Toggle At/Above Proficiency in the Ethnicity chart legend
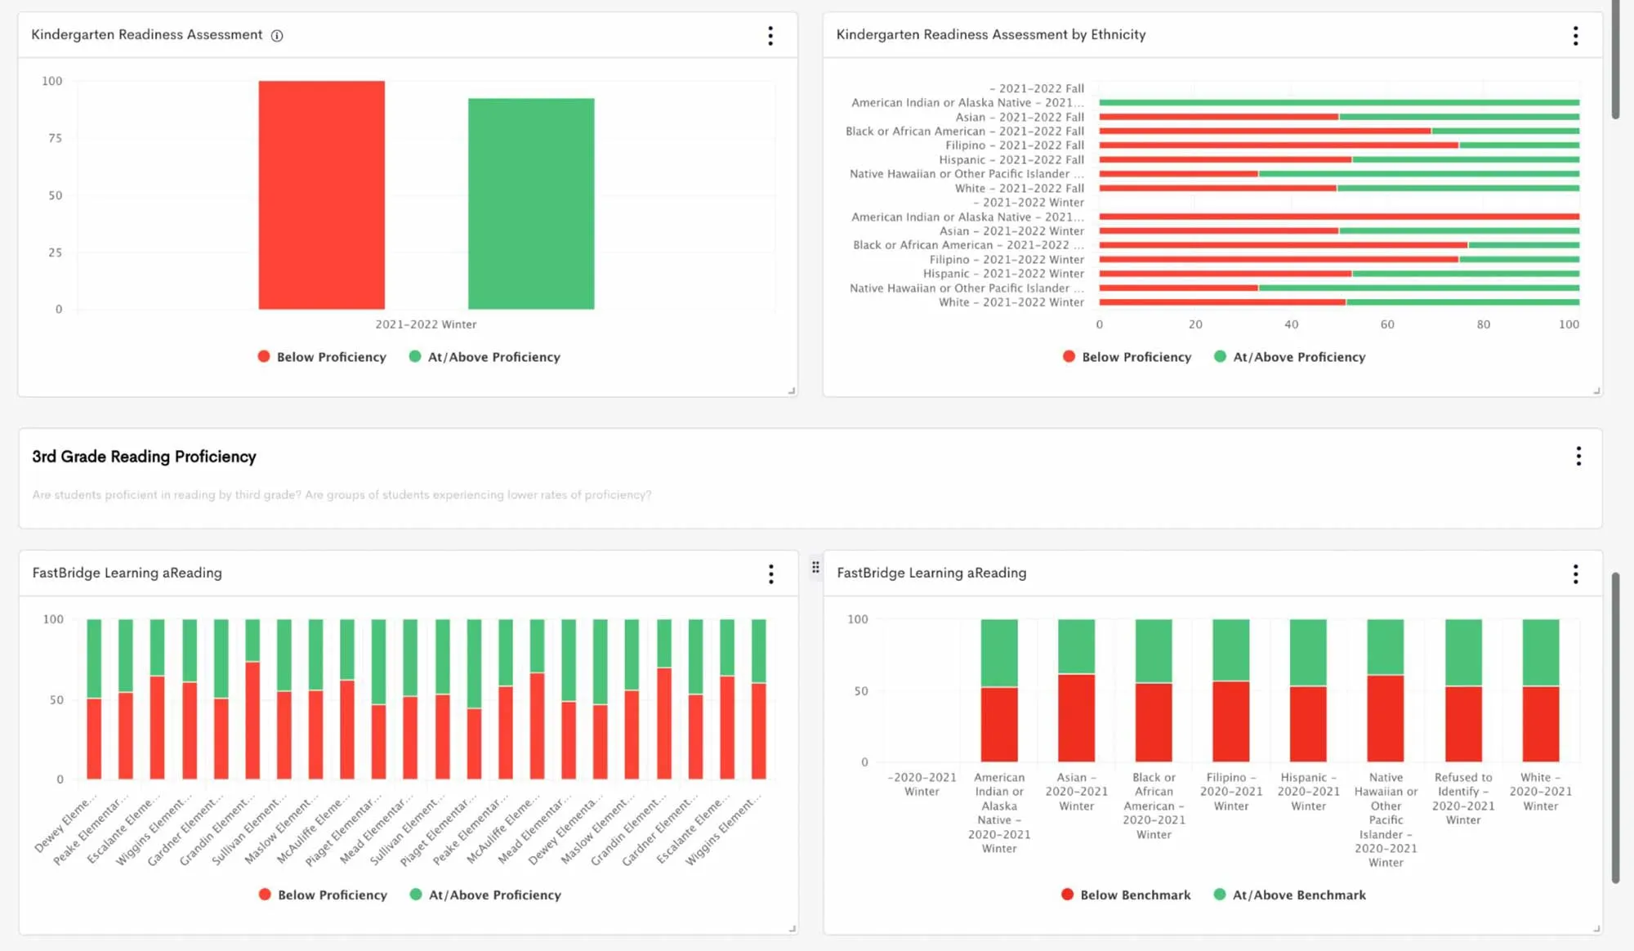 click(x=1290, y=356)
